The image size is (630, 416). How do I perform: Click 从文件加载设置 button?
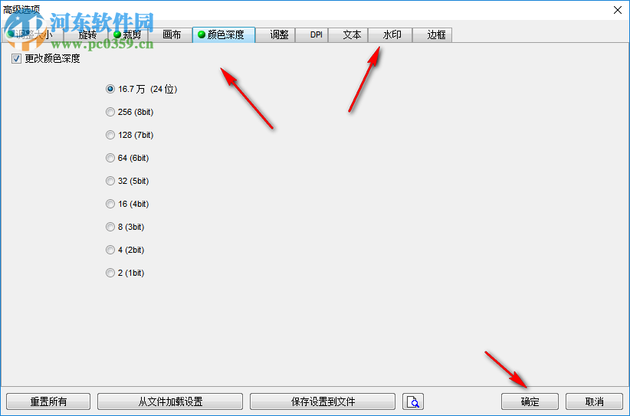(x=170, y=401)
